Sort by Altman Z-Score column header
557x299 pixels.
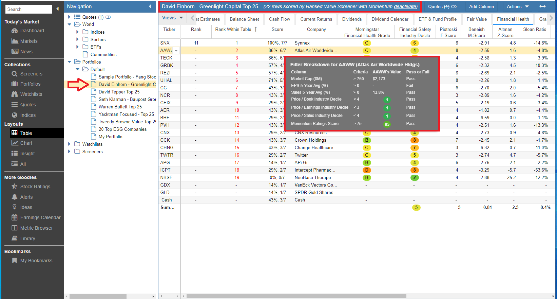coord(505,32)
